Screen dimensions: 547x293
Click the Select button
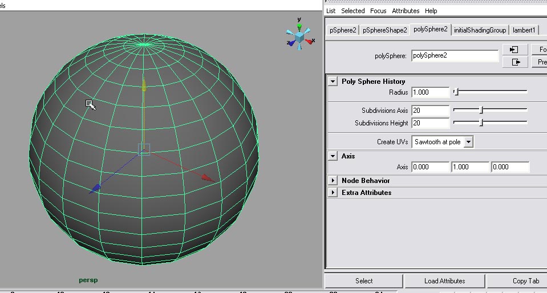364,281
